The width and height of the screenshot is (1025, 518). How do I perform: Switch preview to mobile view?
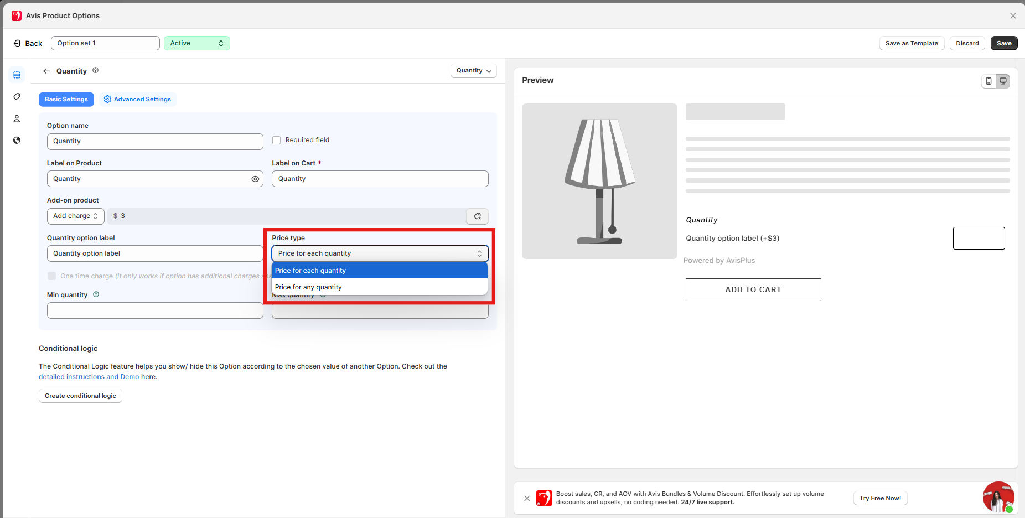coord(988,81)
